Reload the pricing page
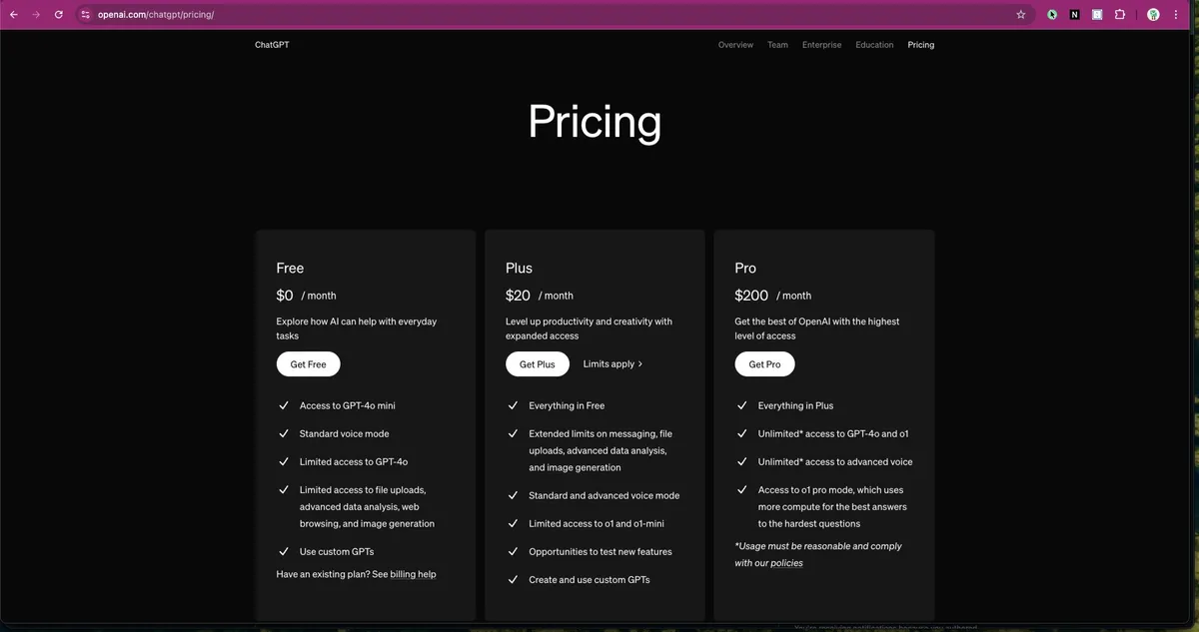The width and height of the screenshot is (1199, 632). pyautogui.click(x=59, y=15)
